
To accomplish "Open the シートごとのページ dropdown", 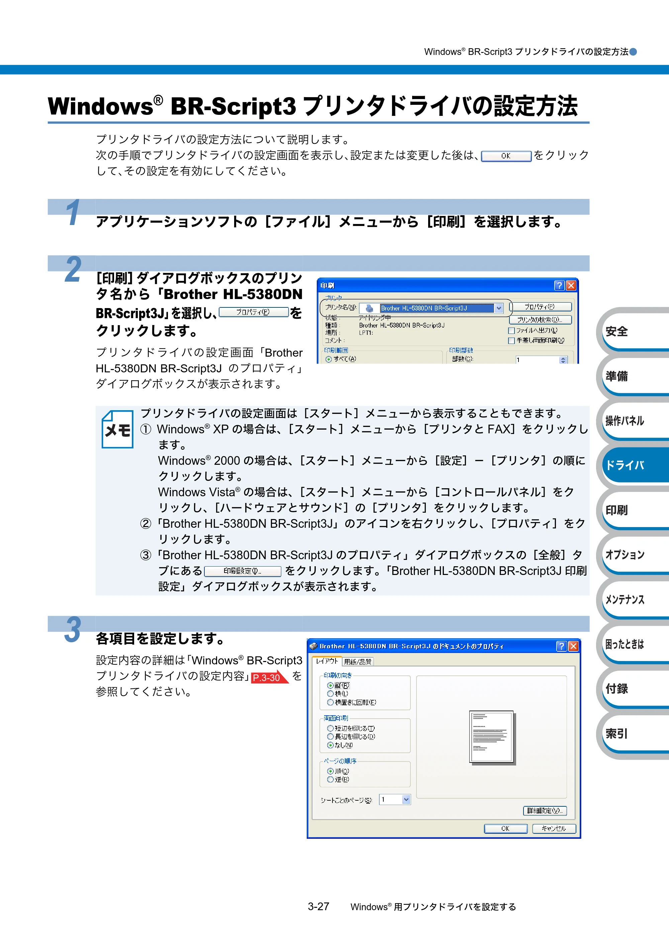I will [x=406, y=800].
